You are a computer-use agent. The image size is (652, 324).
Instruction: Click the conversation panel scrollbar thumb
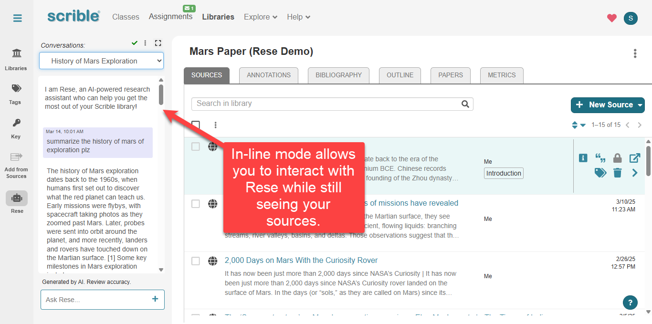161,94
